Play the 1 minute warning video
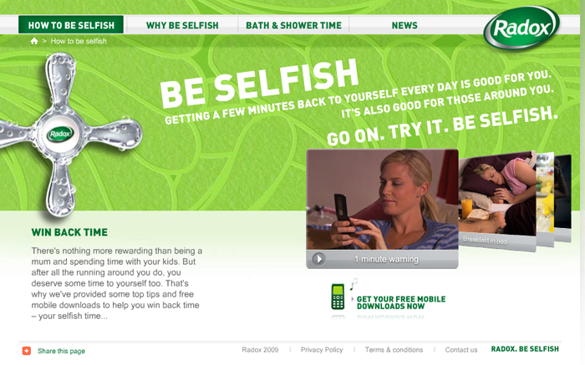Viewport: 585px width, 365px height. (318, 259)
